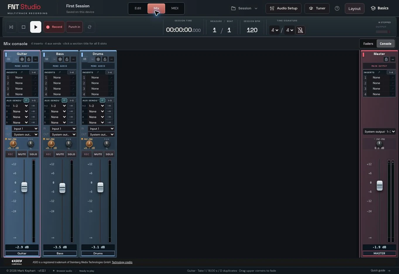Screen dimensions: 399x274
Task: Toggle the loop cycle icon
Action: [x=90, y=27]
